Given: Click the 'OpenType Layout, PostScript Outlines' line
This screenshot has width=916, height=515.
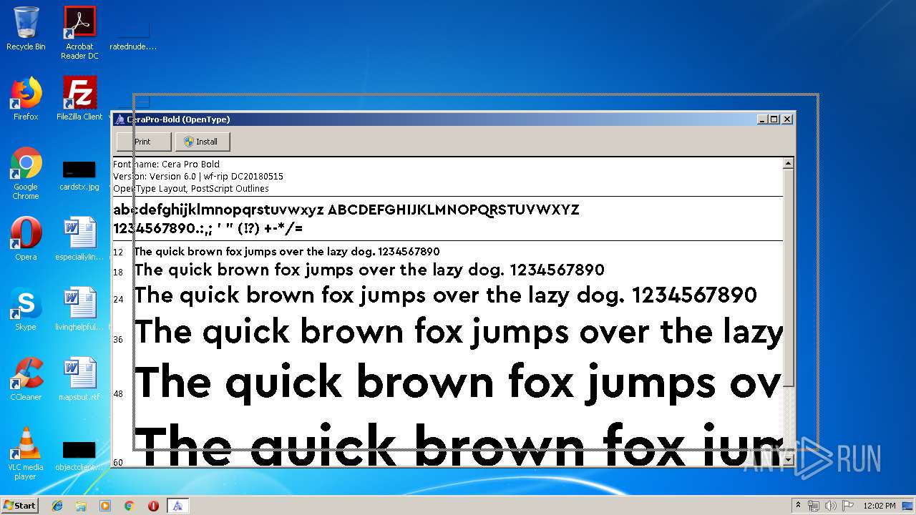Looking at the screenshot, I should [x=191, y=189].
